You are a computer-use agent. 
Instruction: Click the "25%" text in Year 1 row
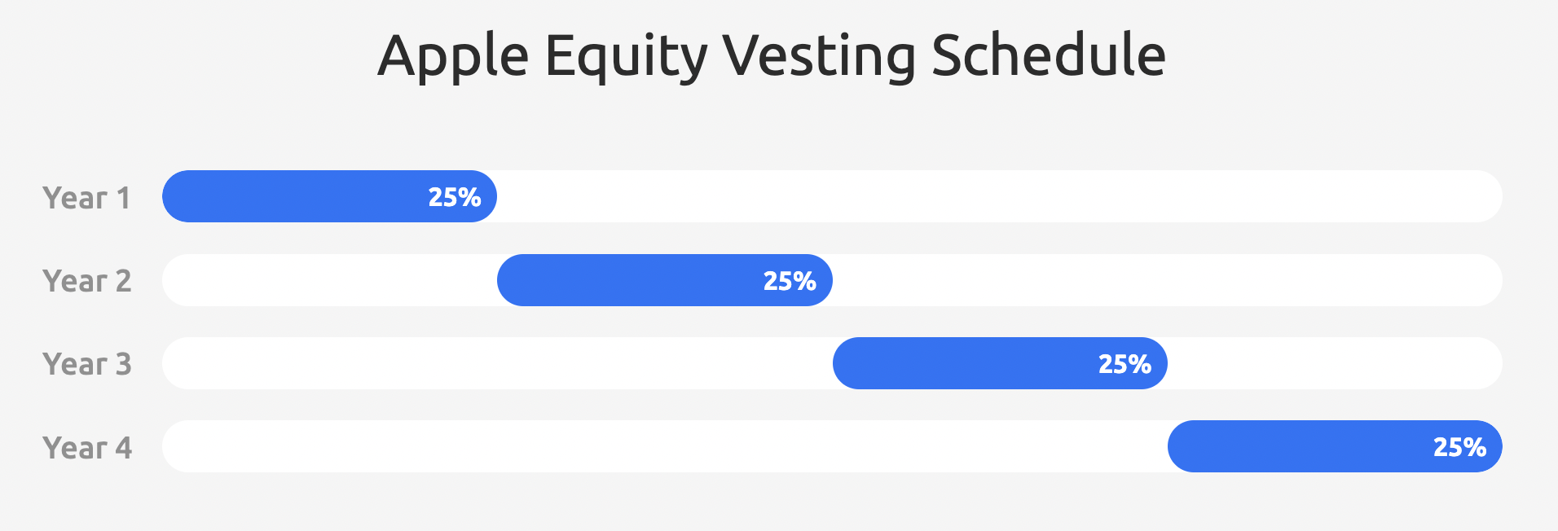click(x=455, y=197)
